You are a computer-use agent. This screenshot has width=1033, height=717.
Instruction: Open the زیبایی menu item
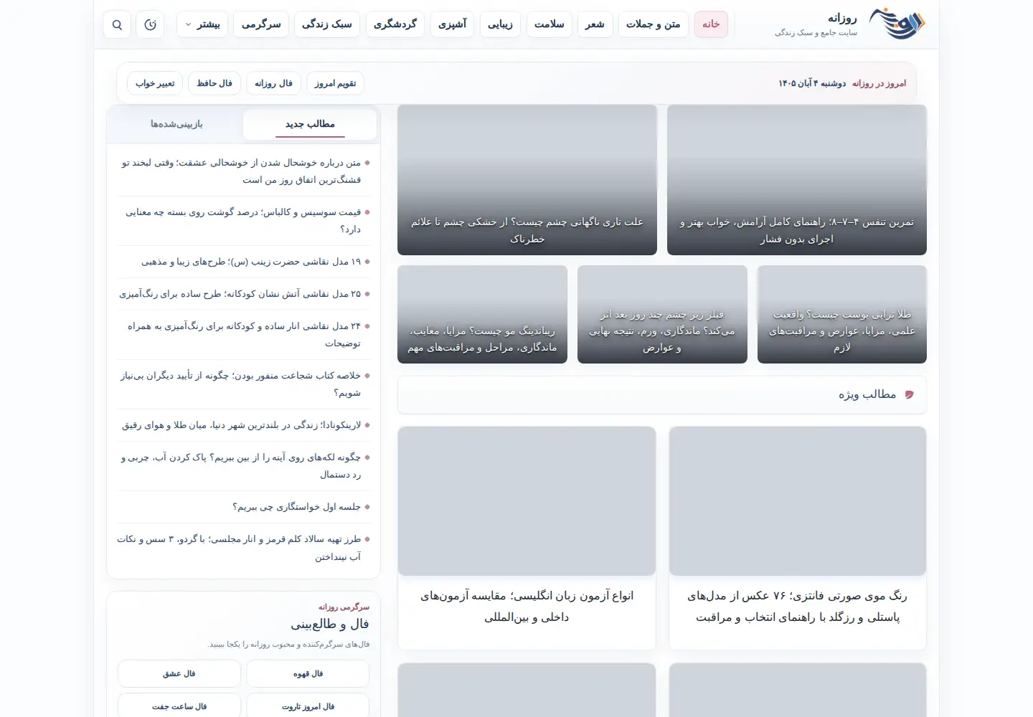pyautogui.click(x=501, y=24)
